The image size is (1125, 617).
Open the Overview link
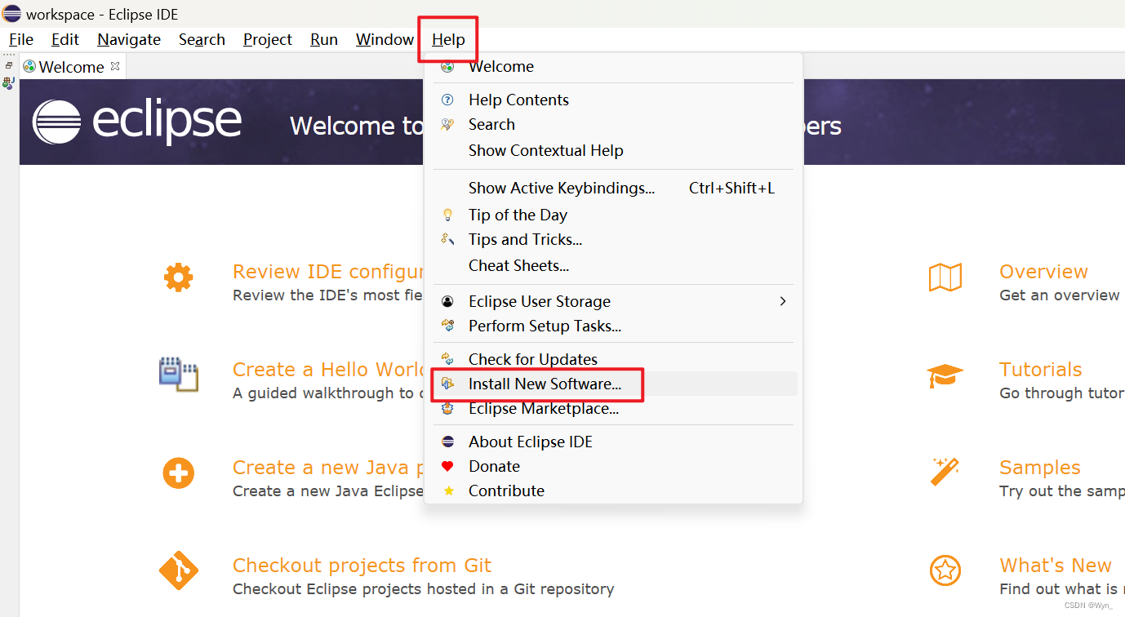[x=1043, y=272]
